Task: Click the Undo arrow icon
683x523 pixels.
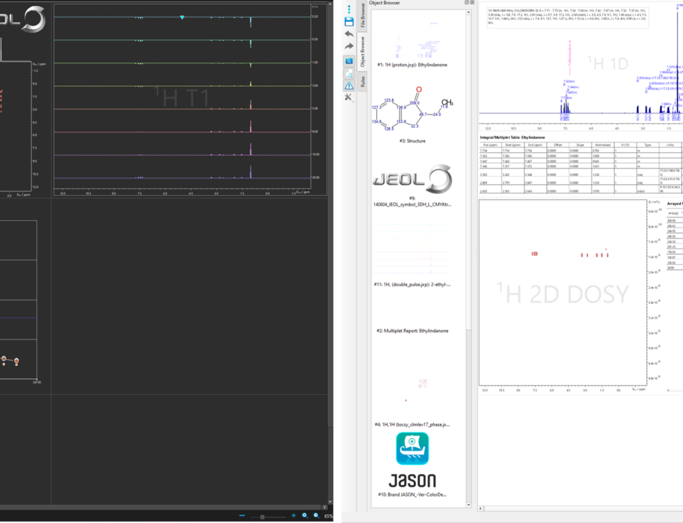Action: point(349,34)
